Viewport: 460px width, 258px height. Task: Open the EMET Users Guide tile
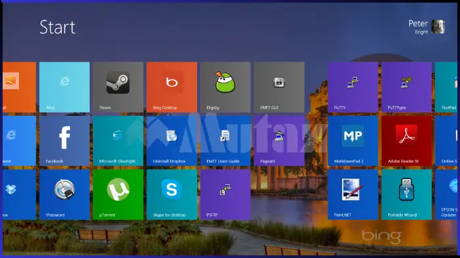(x=225, y=141)
